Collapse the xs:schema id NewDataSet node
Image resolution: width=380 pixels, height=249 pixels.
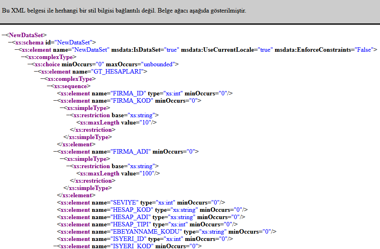coord(10,42)
